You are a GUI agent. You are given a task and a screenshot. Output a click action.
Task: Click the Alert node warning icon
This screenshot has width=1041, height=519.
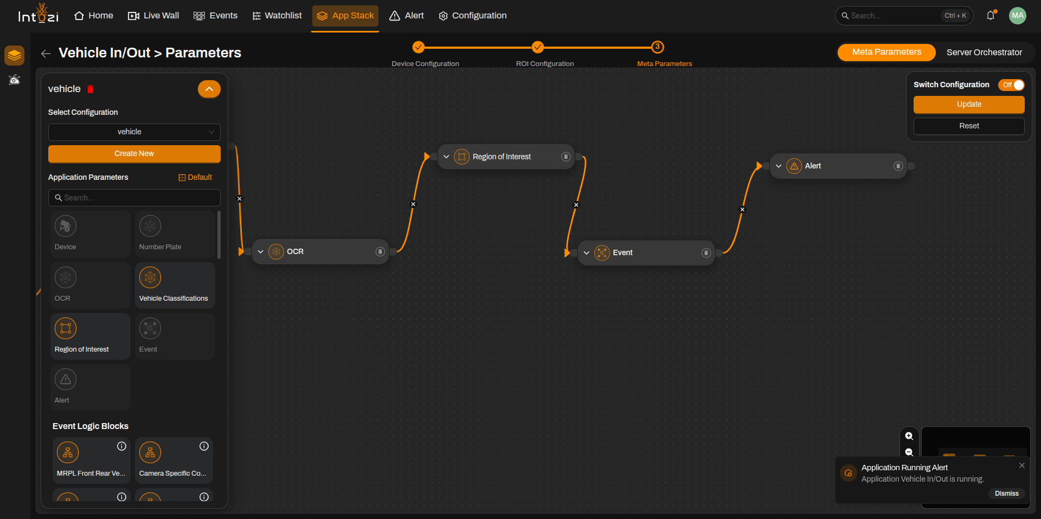tap(794, 166)
